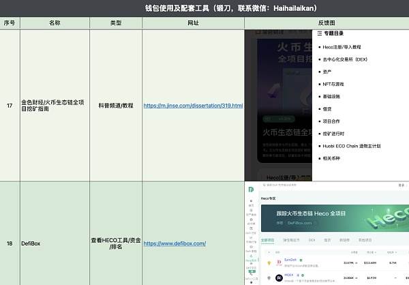Open the 项目合作 directory entry
This screenshot has height=285, width=409.
(331, 121)
